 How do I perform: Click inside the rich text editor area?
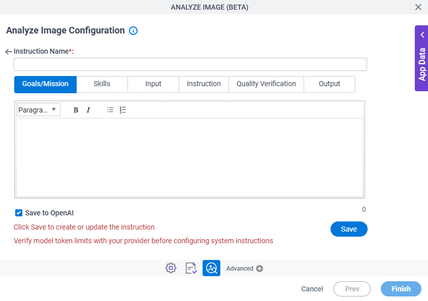(x=190, y=158)
